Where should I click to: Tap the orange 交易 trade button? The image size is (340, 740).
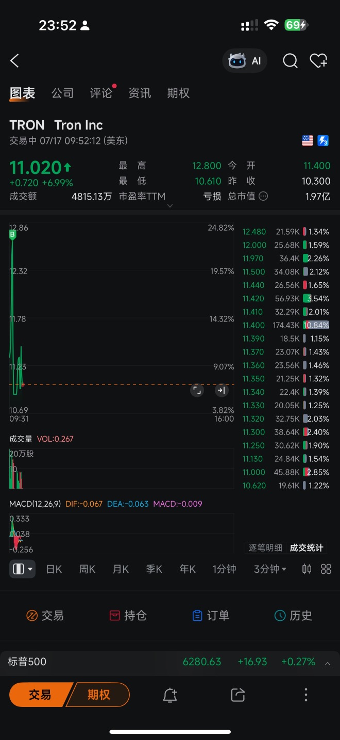(x=40, y=695)
